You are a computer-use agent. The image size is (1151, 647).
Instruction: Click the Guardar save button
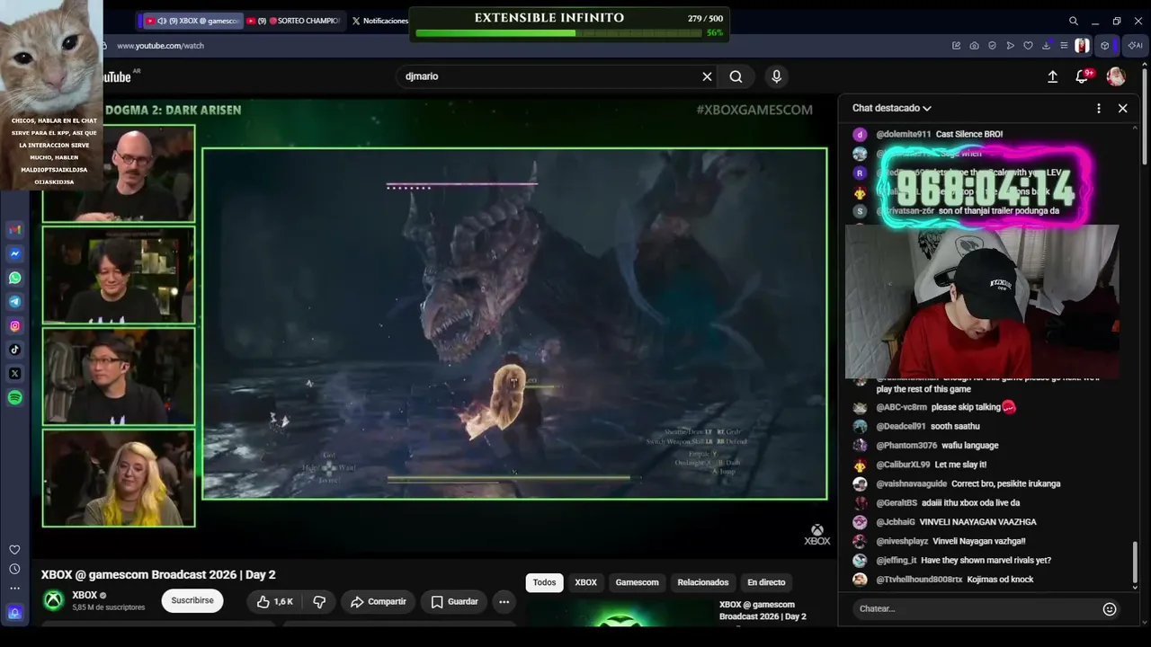pyautogui.click(x=454, y=601)
